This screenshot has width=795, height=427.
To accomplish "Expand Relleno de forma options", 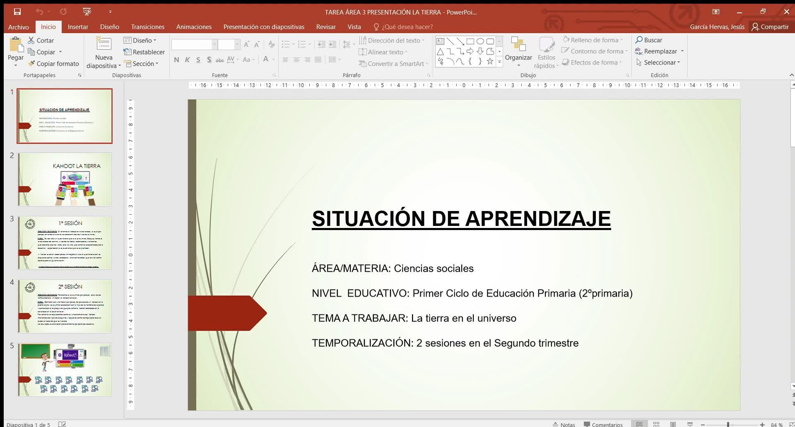I will tap(593, 40).
